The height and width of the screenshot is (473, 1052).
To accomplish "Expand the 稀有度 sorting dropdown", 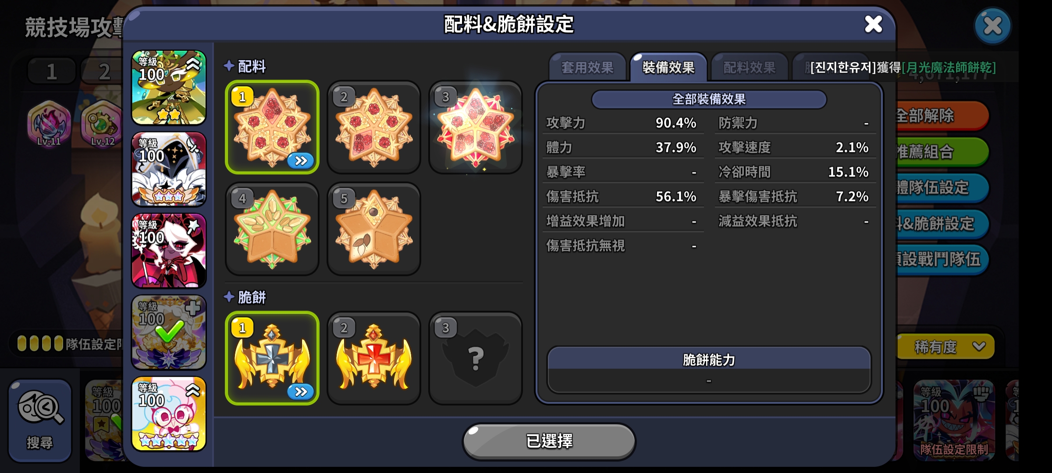I will 945,347.
